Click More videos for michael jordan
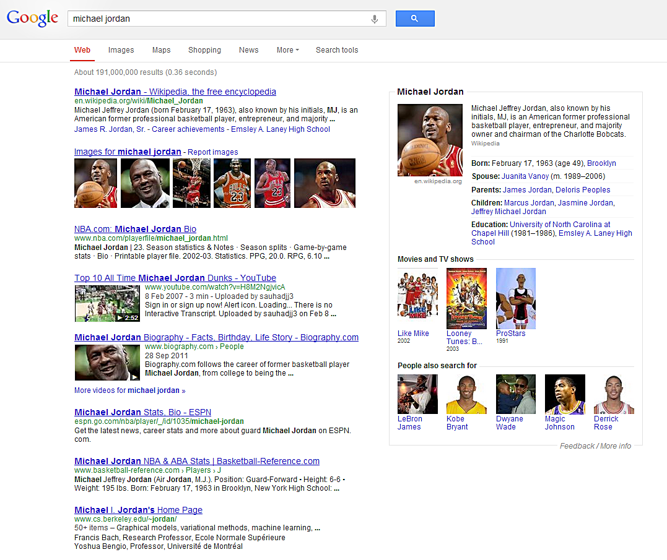This screenshot has width=667, height=560. [x=129, y=390]
